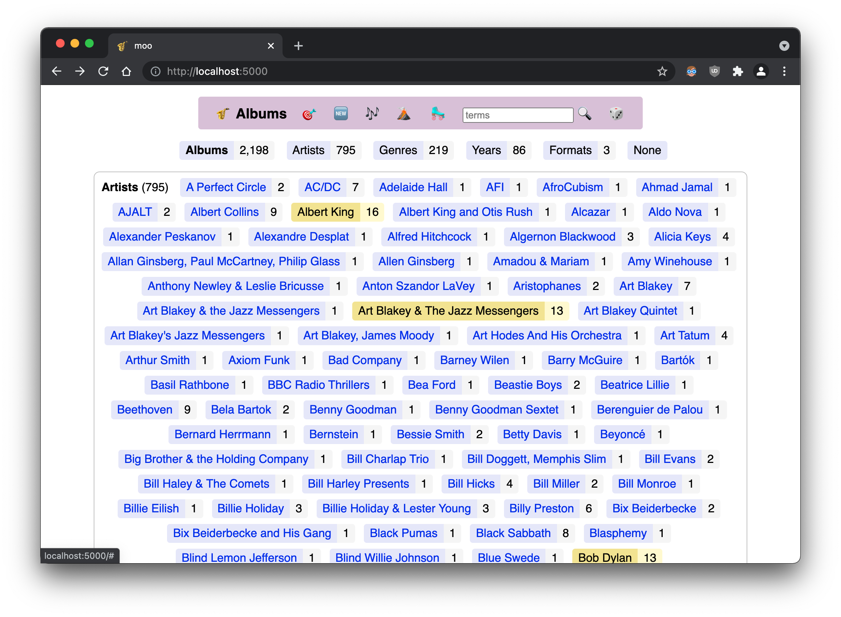The height and width of the screenshot is (617, 841).
Task: Open the NEW badge icon
Action: point(341,113)
